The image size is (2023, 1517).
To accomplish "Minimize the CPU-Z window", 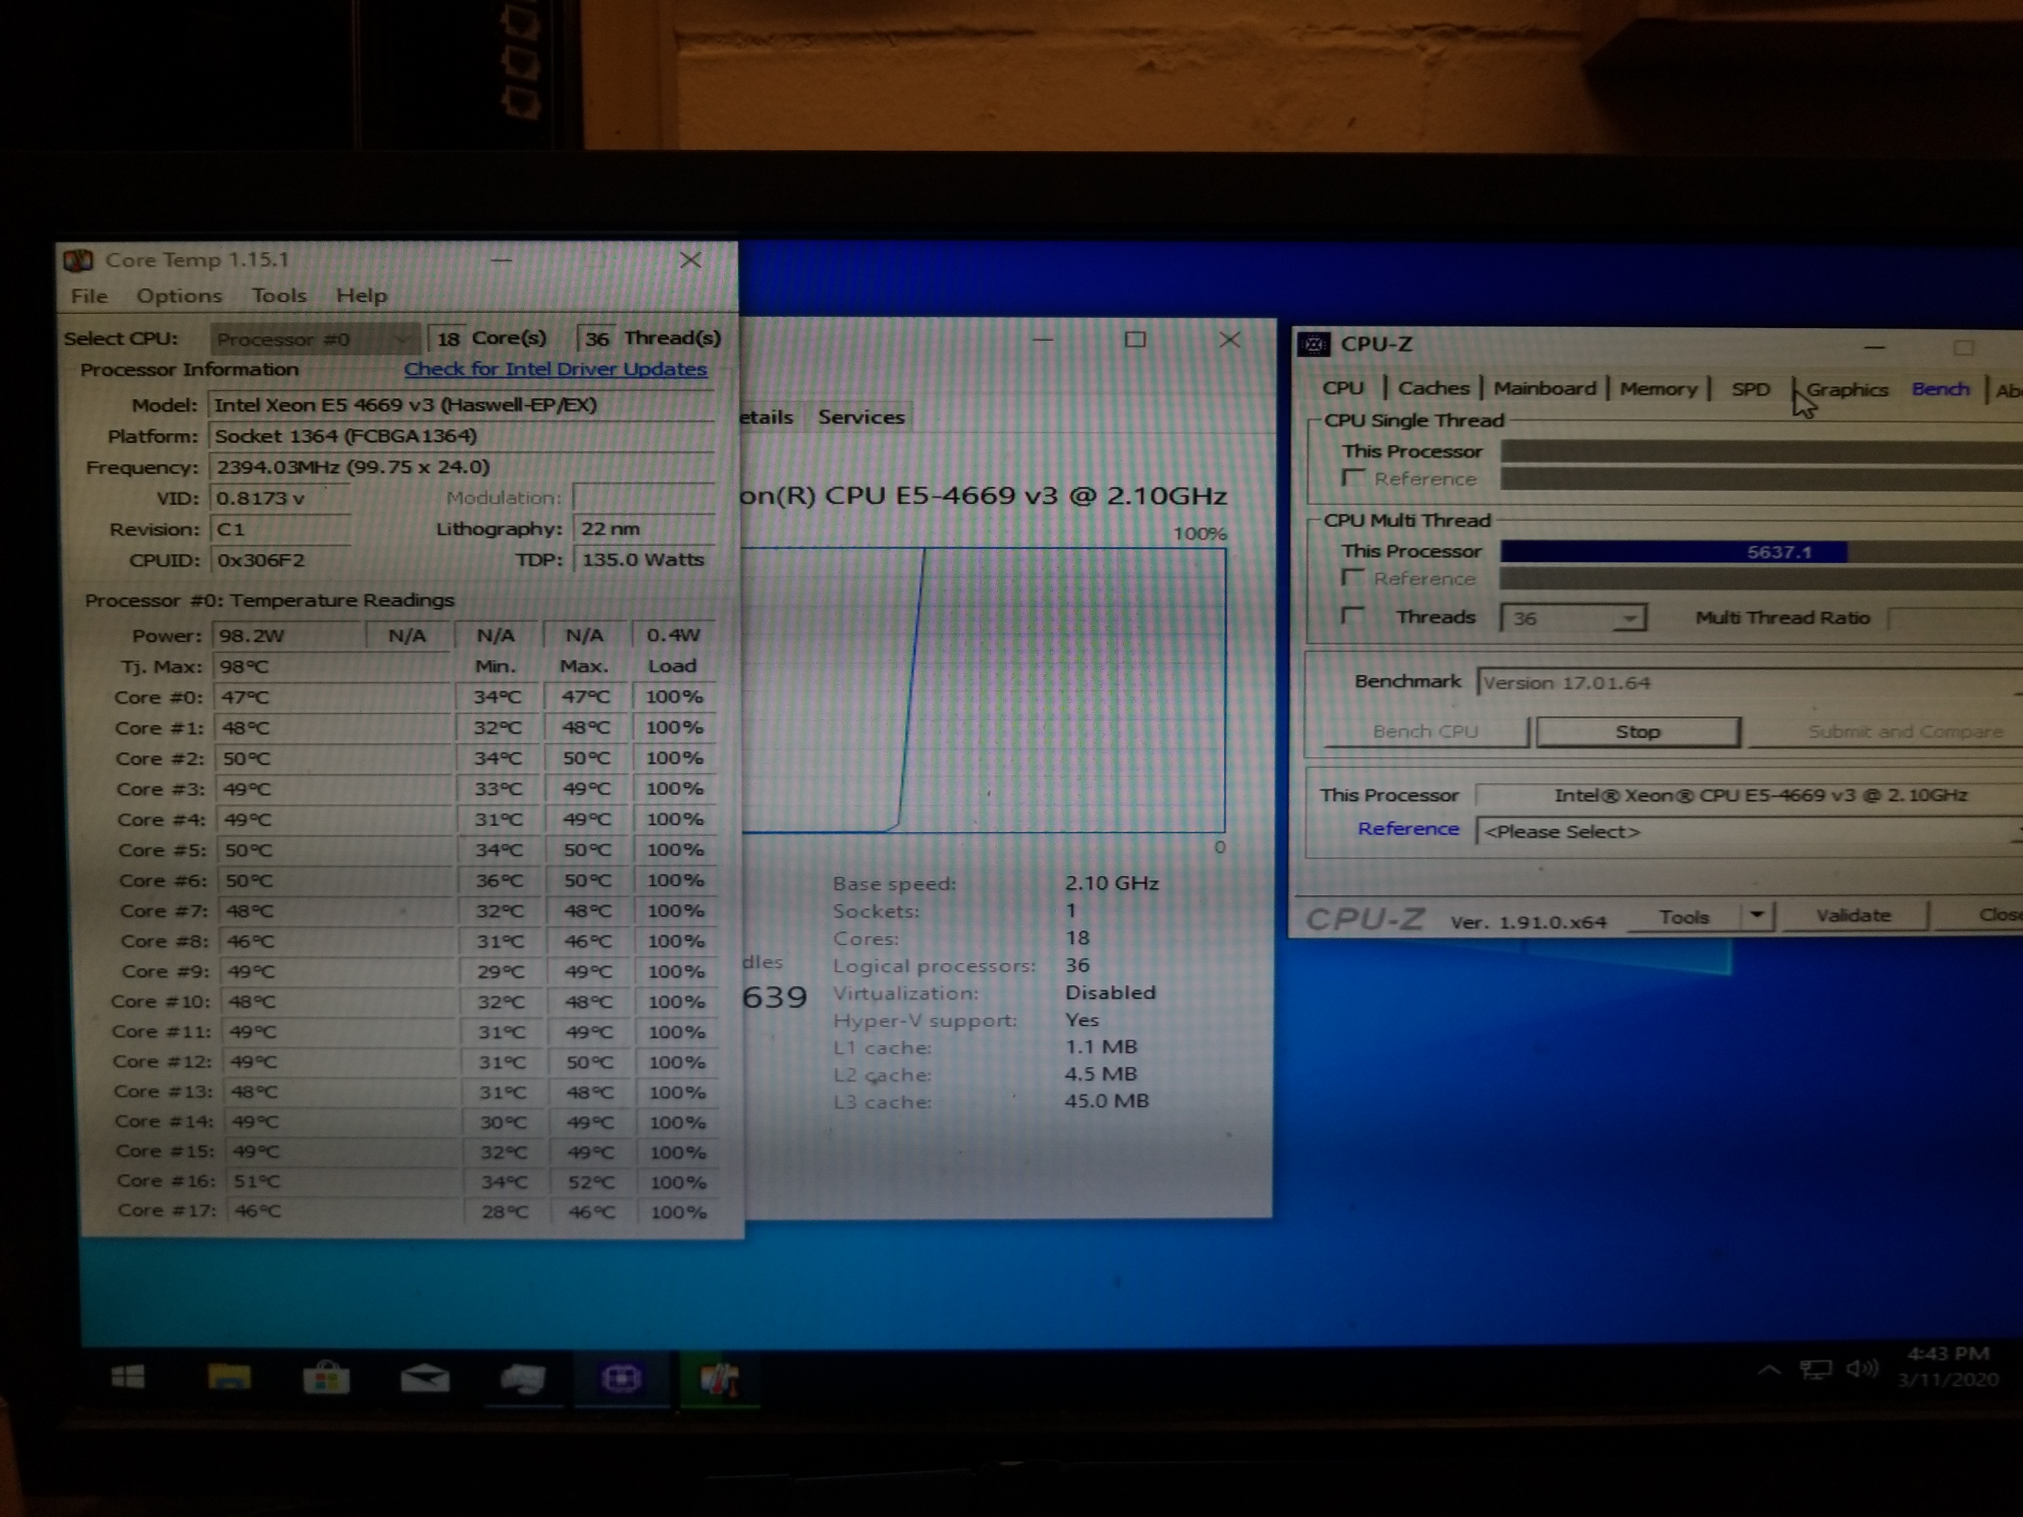I will (1875, 348).
